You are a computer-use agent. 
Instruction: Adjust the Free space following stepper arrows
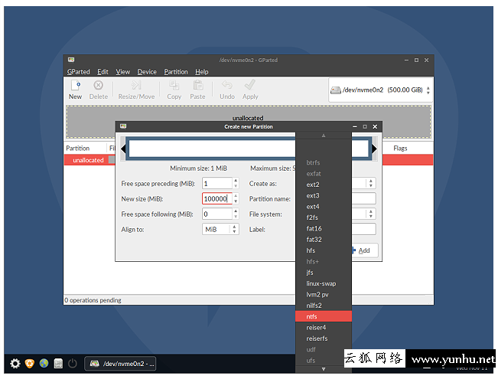pos(236,214)
